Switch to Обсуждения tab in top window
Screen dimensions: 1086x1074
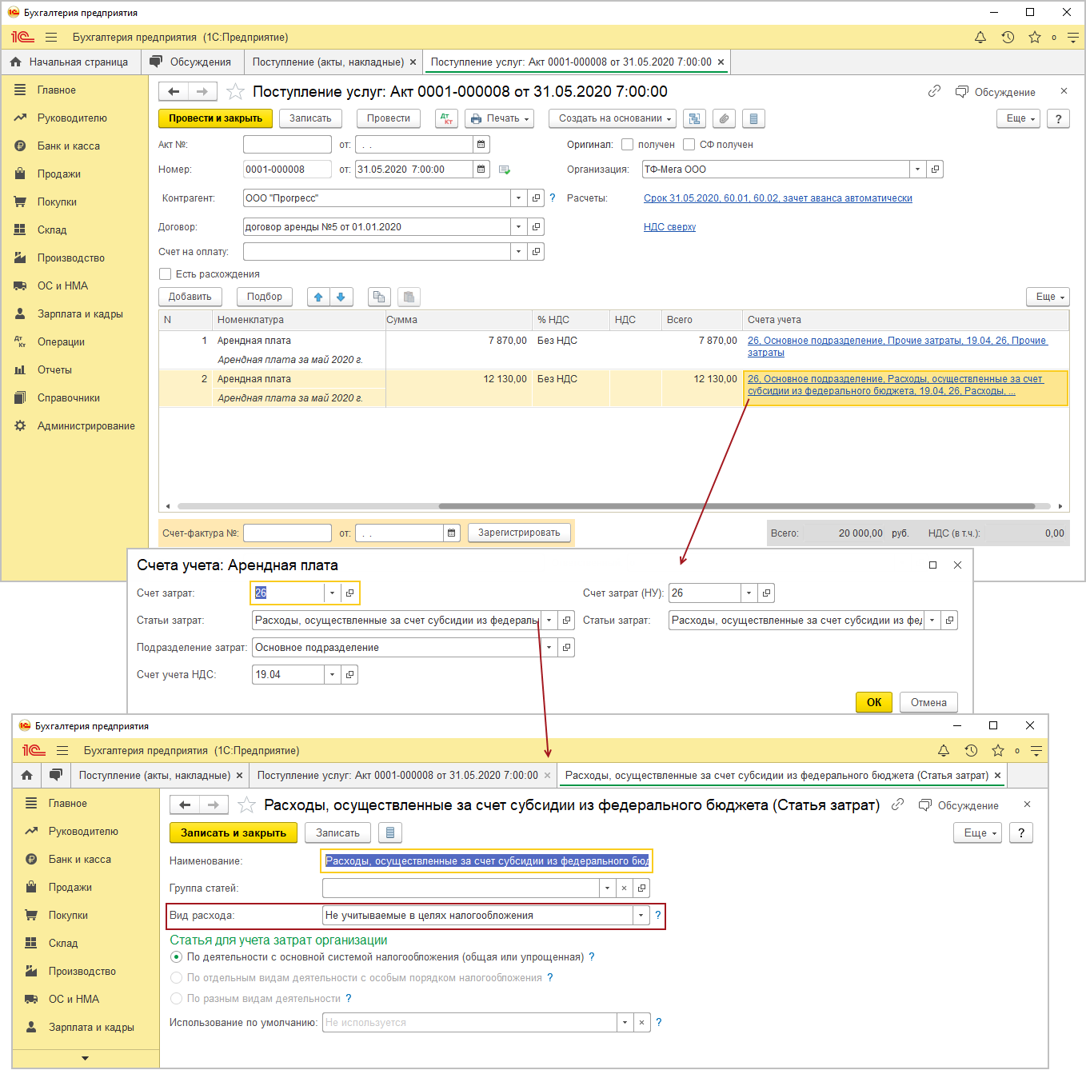coord(191,62)
